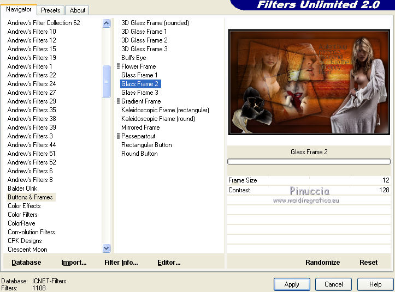Select Andrew's Filters 8 category
395x292 pixels.
pyautogui.click(x=30, y=180)
